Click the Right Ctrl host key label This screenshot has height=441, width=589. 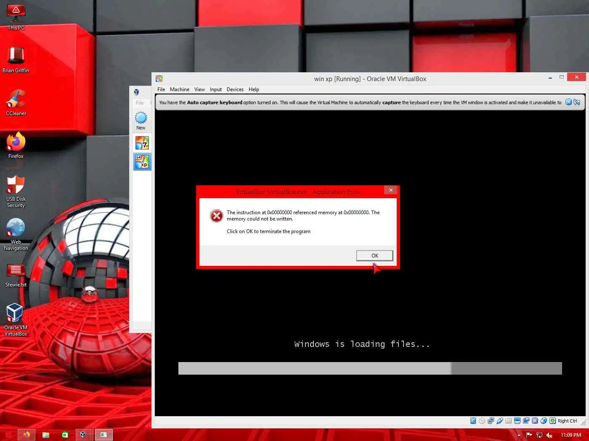click(x=568, y=421)
